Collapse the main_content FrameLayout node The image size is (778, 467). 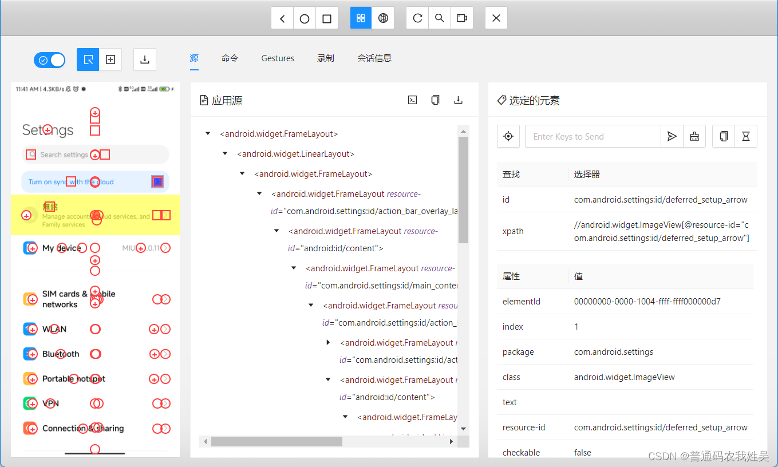[294, 268]
